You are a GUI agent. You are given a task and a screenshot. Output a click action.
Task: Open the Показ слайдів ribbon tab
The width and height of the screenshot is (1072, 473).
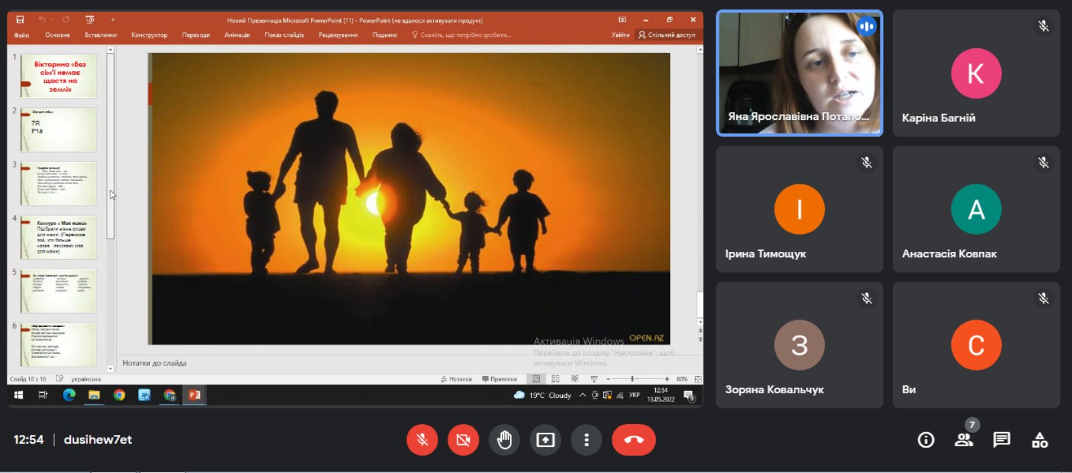pos(284,35)
